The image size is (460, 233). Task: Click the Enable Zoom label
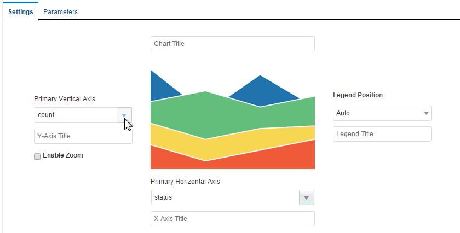(63, 155)
